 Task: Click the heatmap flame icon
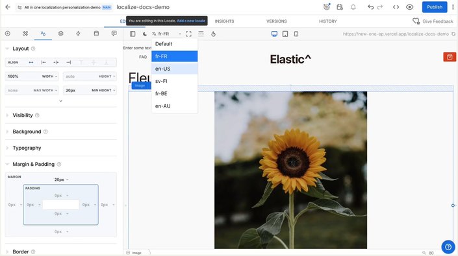point(214,34)
